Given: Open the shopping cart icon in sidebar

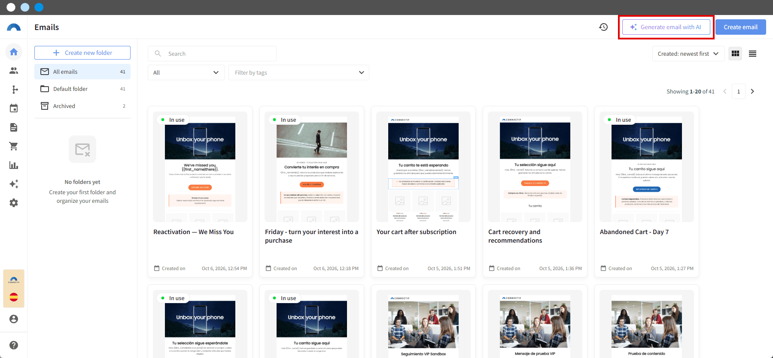Looking at the screenshot, I should tap(14, 146).
